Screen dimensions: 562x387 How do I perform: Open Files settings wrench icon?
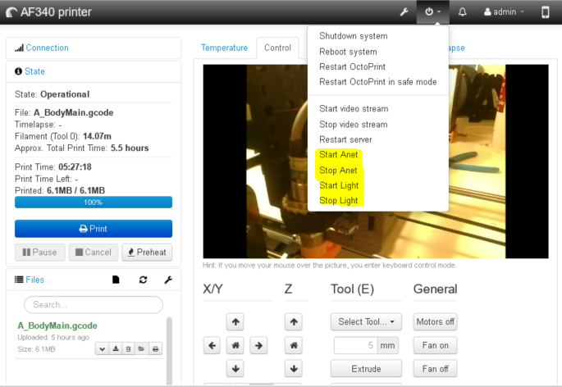pyautogui.click(x=168, y=280)
